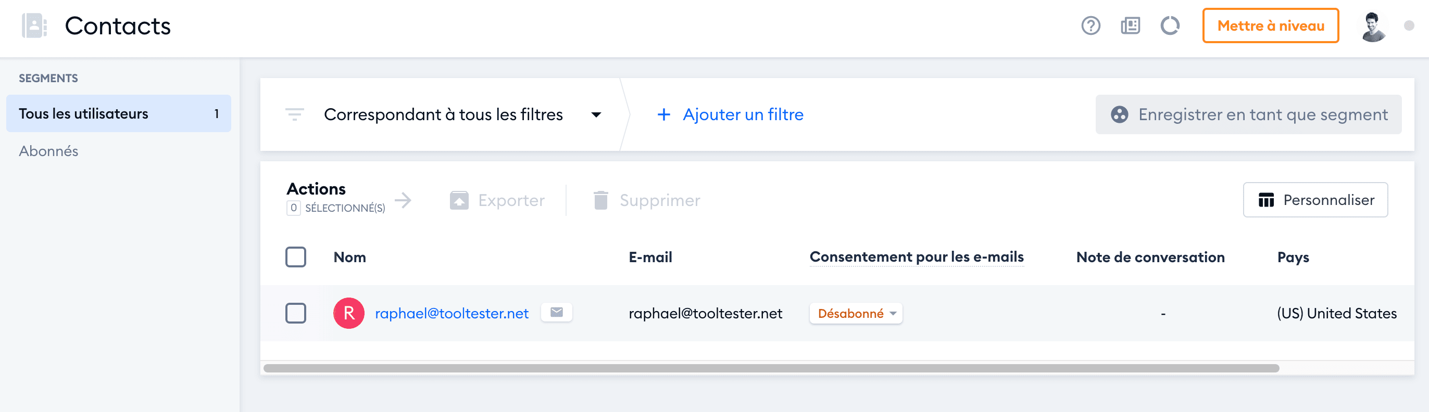Click the horizontal table scrollbar
1429x412 pixels.
click(x=771, y=368)
